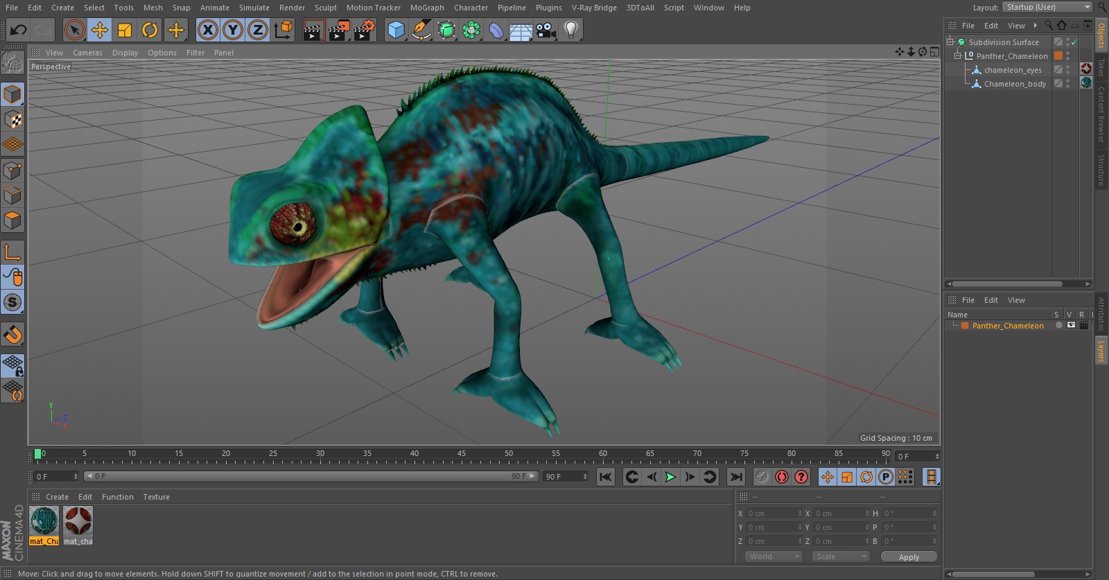Click Panther_Chameleon layer color swatch

pyautogui.click(x=965, y=326)
